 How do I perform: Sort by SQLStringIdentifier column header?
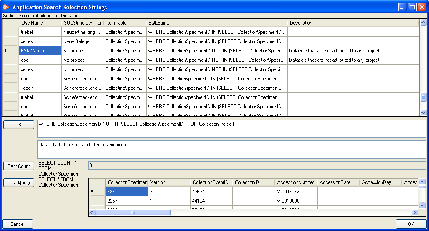pos(83,23)
